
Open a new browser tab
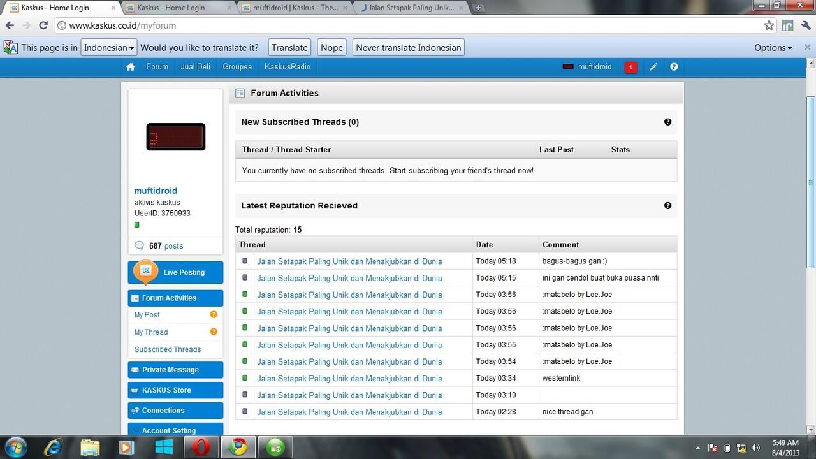pyautogui.click(x=478, y=8)
